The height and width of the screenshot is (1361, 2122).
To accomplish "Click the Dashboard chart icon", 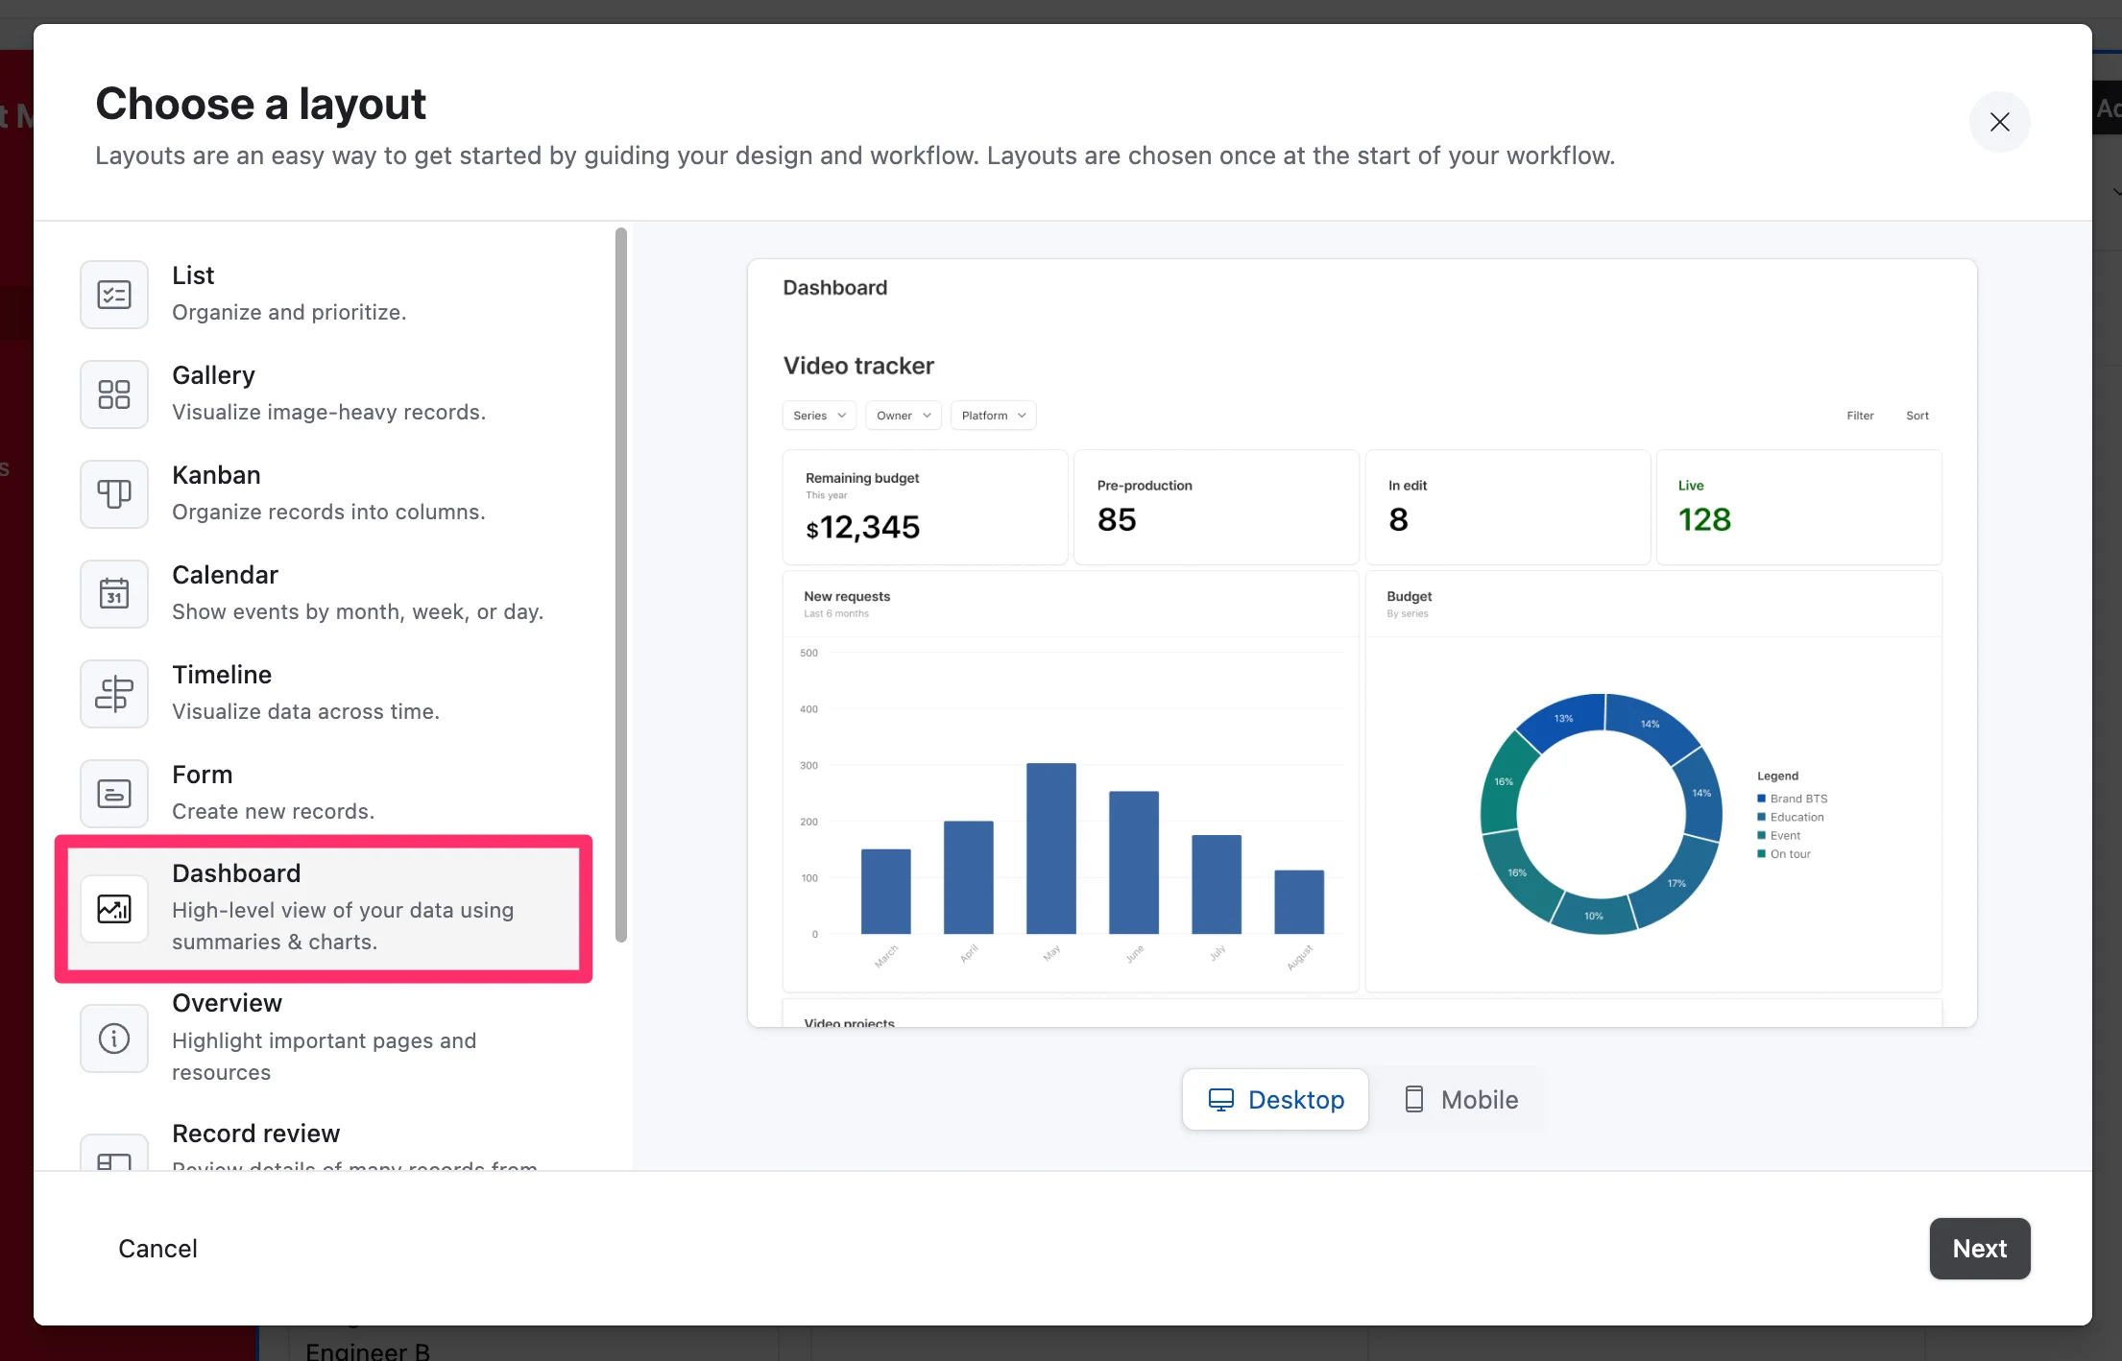I will (x=114, y=908).
